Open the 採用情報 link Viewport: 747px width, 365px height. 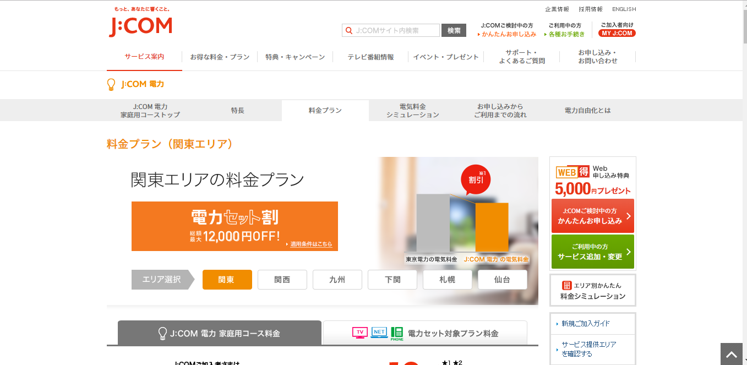[x=591, y=9]
